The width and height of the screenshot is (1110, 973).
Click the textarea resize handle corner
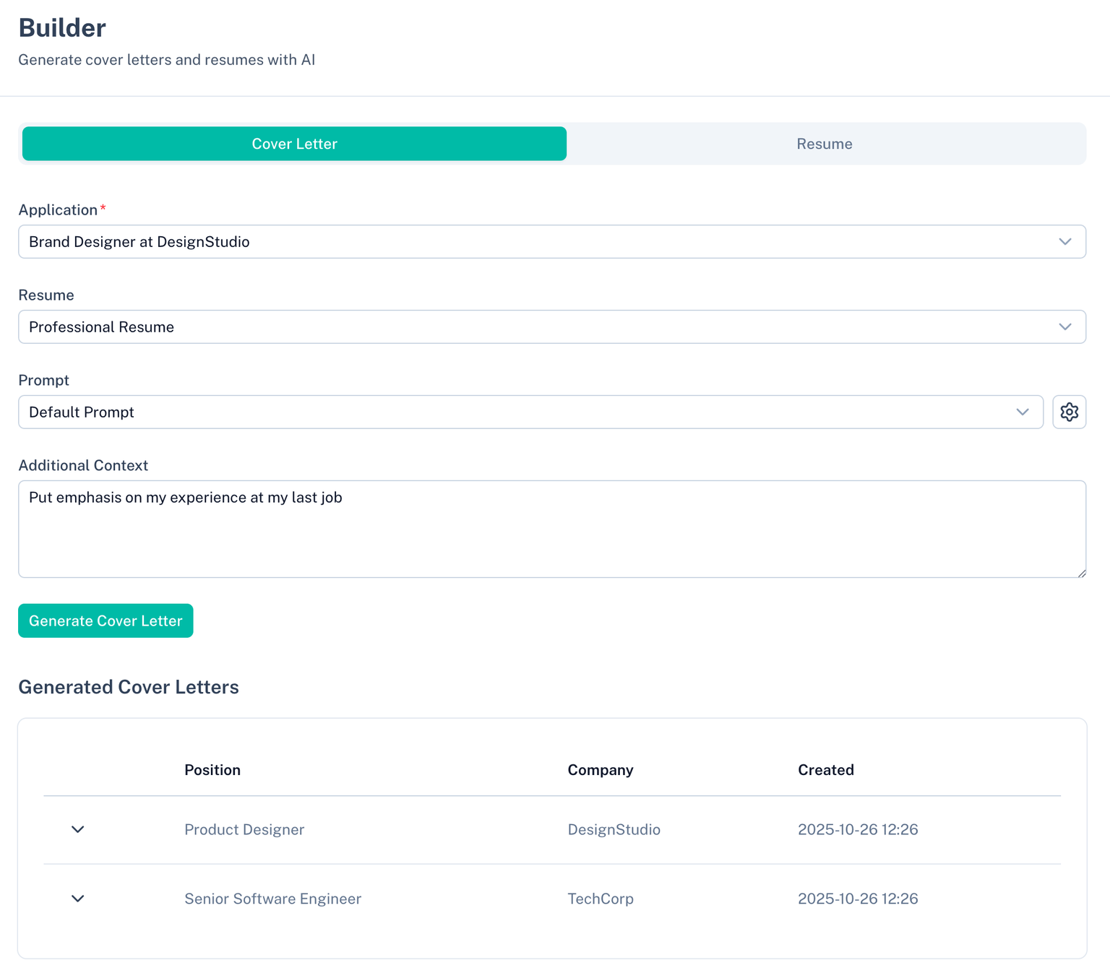coord(1081,573)
